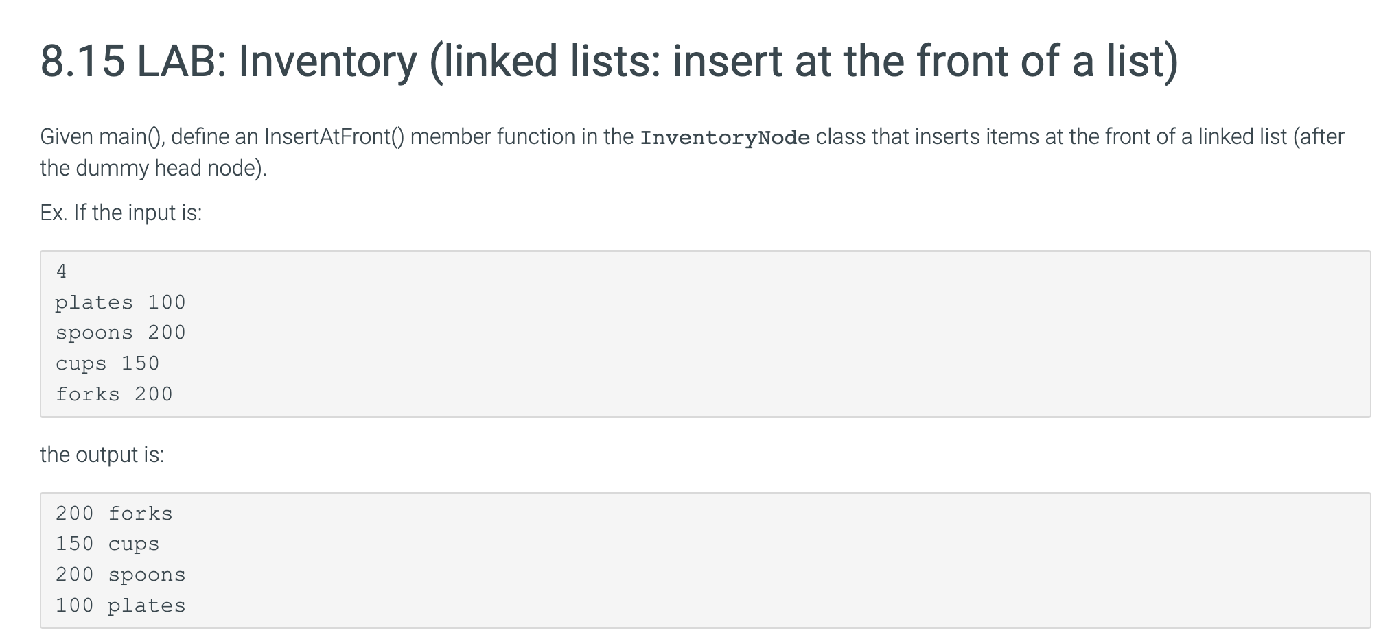Click the 'spoons 200' input line
This screenshot has height=637, width=1392.
(x=120, y=333)
